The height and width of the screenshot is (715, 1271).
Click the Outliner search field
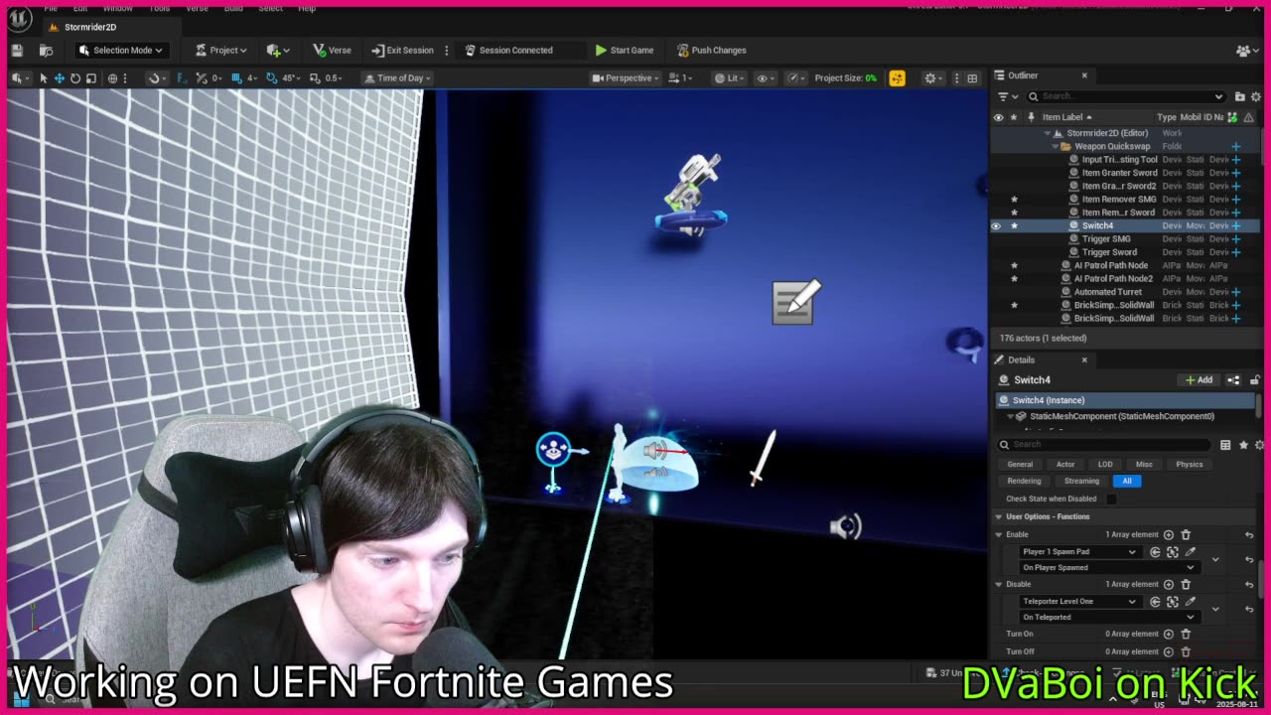pyautogui.click(x=1126, y=96)
